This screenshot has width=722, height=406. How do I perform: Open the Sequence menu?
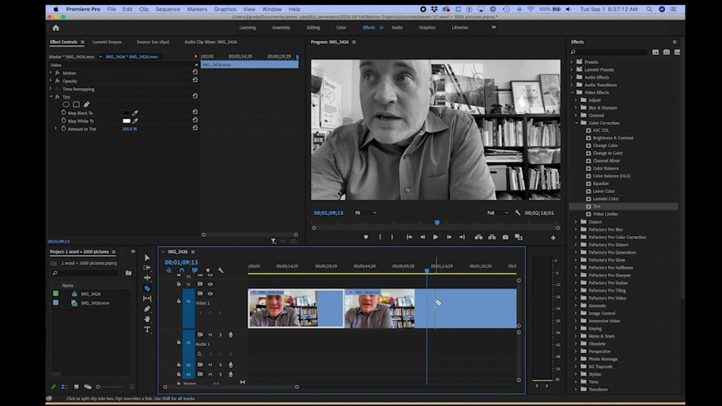(168, 9)
